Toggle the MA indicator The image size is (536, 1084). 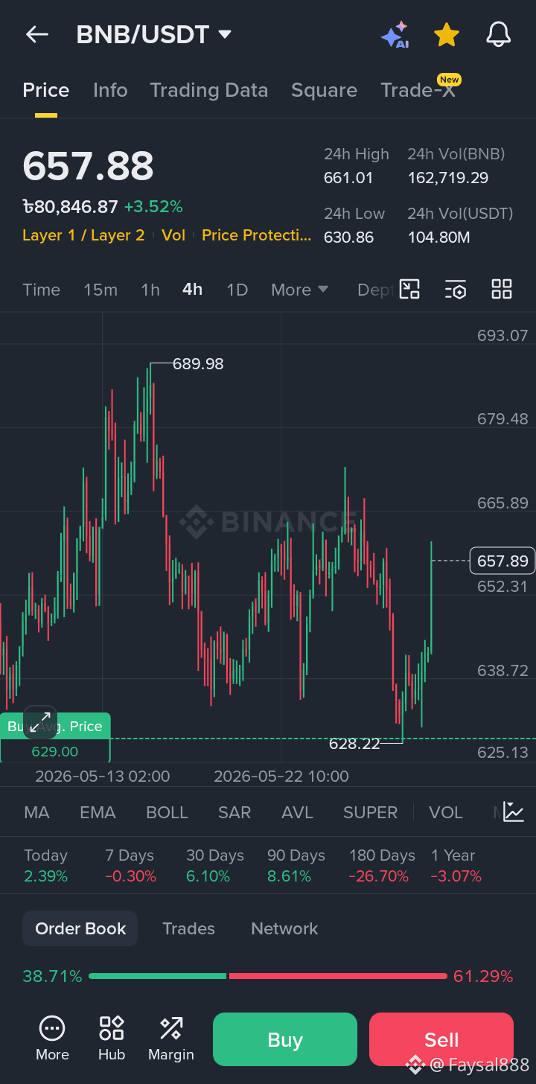pyautogui.click(x=36, y=812)
